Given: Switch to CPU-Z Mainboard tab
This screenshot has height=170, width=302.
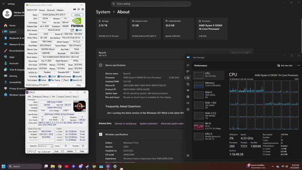Looking at the screenshot, I should pos(37,97).
